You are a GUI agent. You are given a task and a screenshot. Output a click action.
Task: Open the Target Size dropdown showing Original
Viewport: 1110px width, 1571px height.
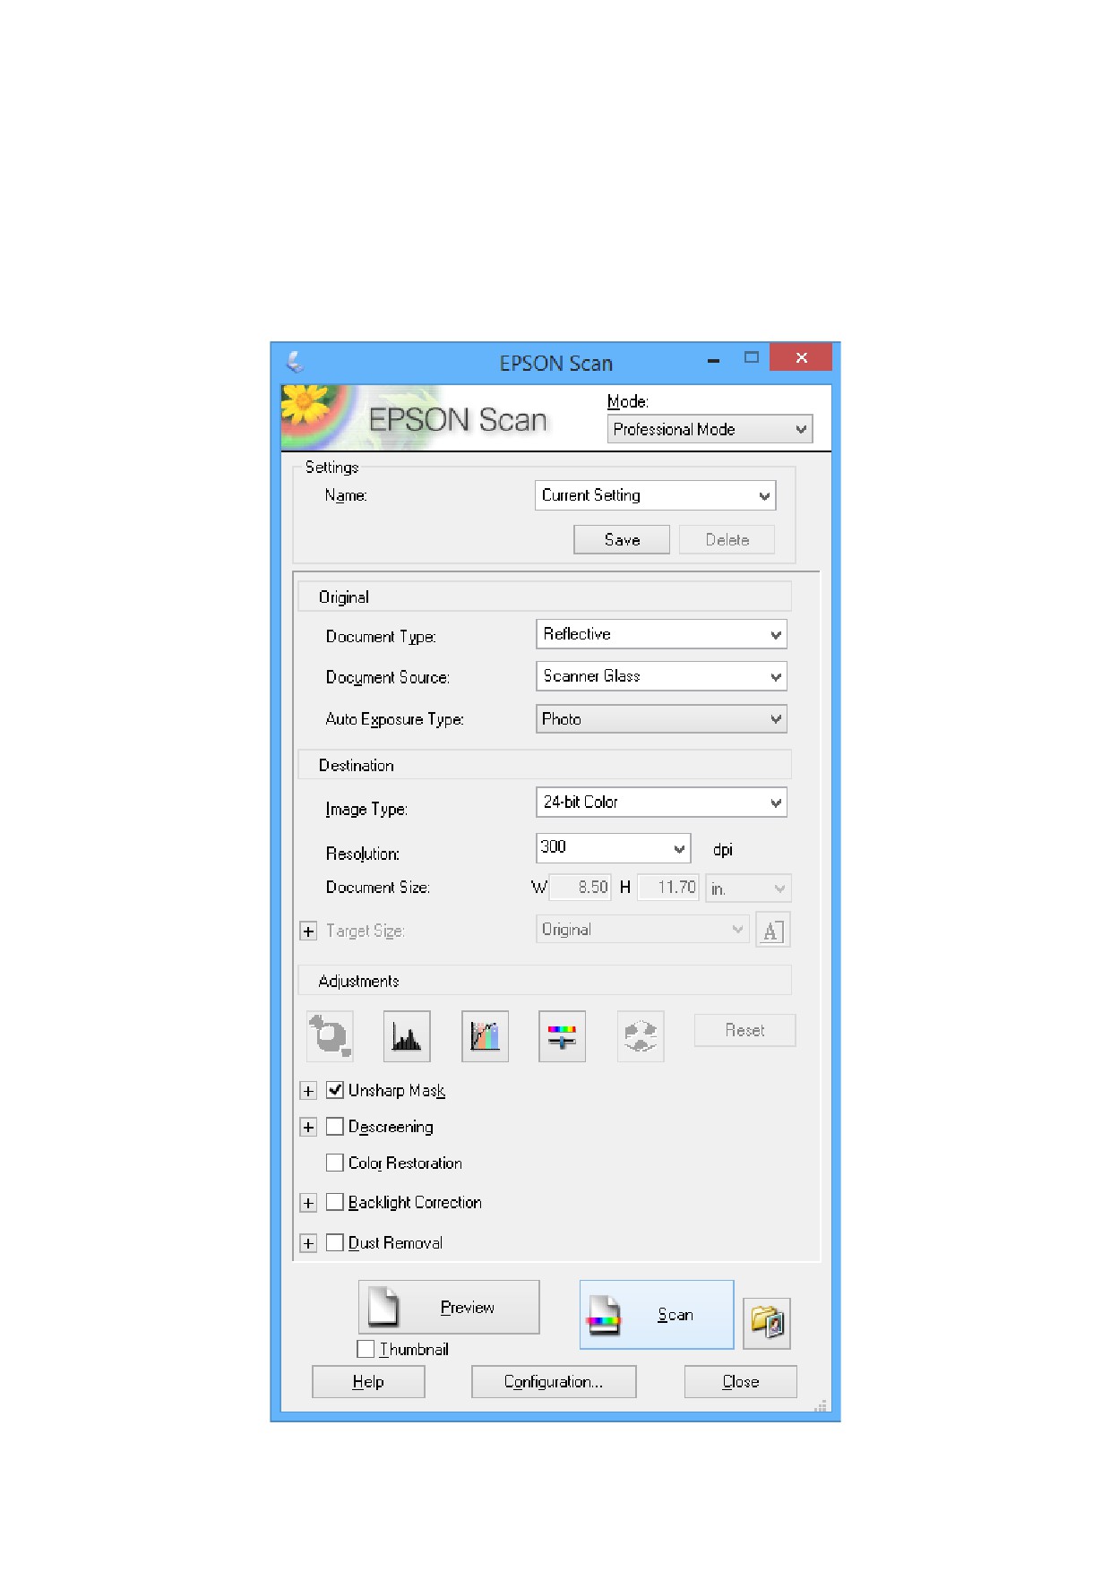[642, 929]
